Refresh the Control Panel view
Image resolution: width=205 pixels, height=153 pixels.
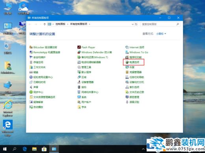click(136, 24)
